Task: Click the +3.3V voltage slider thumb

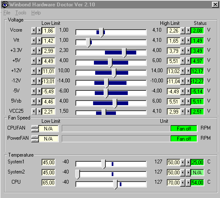Action: pos(124,53)
